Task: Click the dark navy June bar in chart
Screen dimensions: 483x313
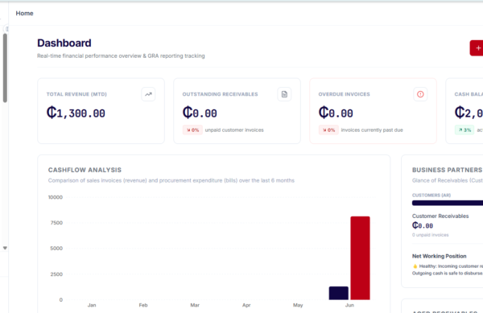Action: [339, 293]
